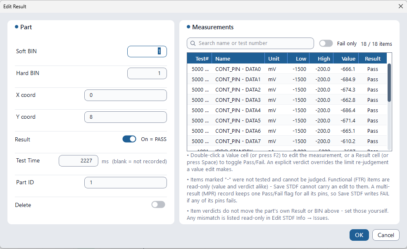
Task: Click the magnifier icon in the search box
Action: click(x=193, y=43)
